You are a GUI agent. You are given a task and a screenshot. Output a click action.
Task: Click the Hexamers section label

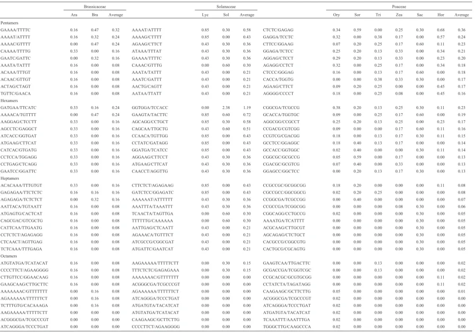(9, 100)
